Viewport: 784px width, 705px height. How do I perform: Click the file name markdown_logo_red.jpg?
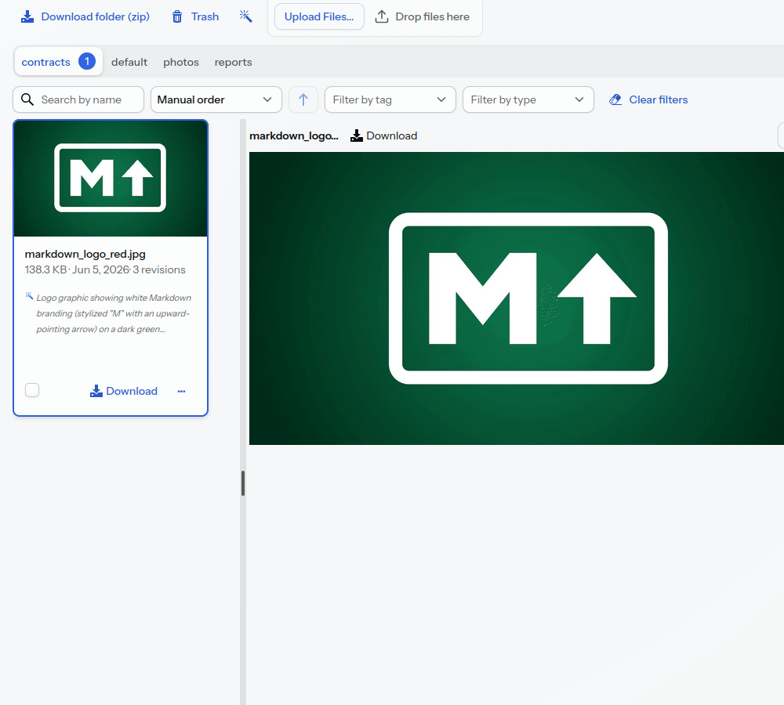tap(85, 254)
